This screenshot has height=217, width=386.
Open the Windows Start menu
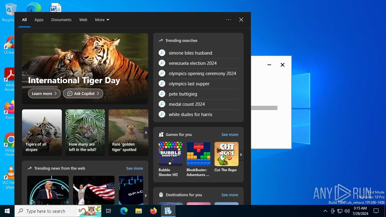[7, 211]
